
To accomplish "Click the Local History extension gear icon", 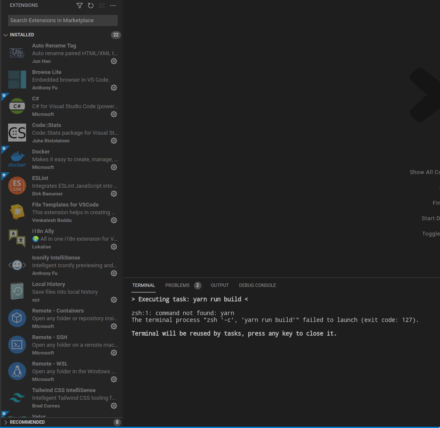I will [x=113, y=300].
